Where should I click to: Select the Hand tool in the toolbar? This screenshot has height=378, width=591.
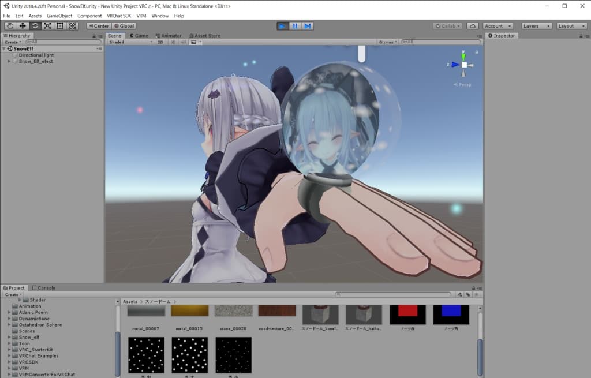[10, 26]
